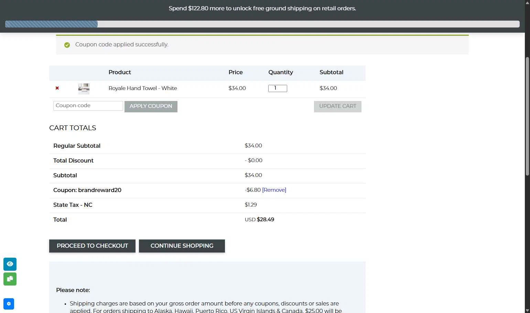Click the 'Total' row label
Image resolution: width=530 pixels, height=313 pixels.
click(60, 220)
